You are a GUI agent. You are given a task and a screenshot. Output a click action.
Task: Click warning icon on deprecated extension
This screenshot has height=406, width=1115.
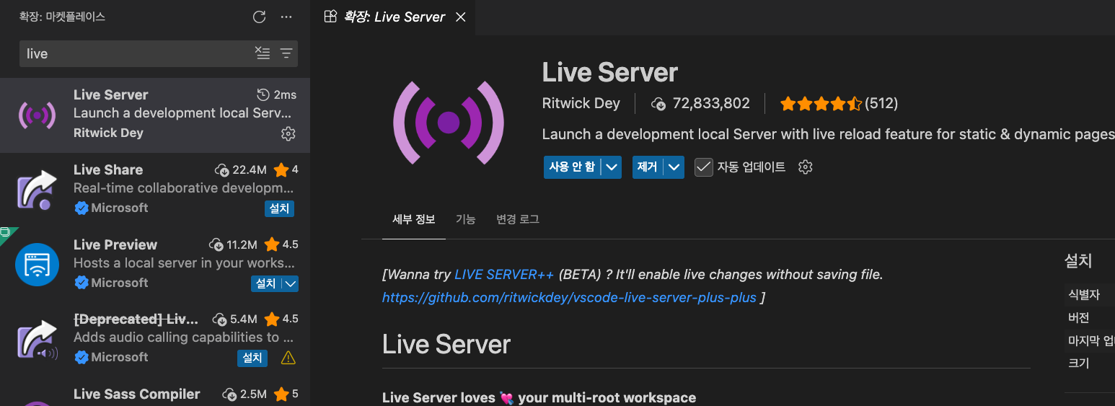click(288, 358)
